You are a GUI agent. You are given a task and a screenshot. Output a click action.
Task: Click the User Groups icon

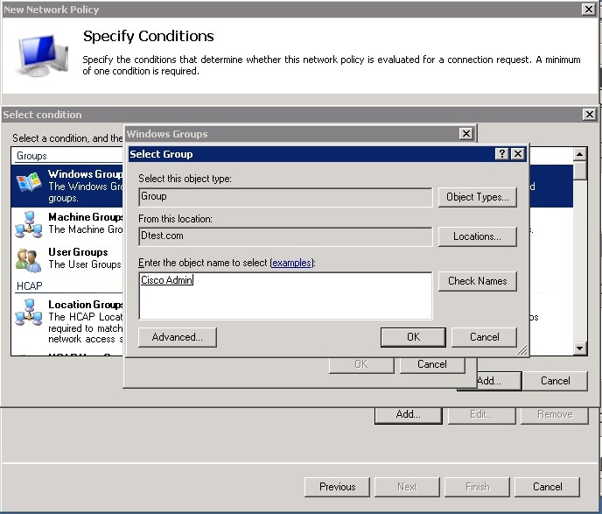[28, 259]
